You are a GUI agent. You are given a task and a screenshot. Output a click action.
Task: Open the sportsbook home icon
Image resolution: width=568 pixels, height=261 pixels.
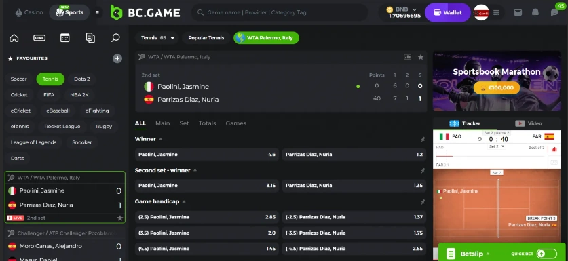pyautogui.click(x=14, y=38)
